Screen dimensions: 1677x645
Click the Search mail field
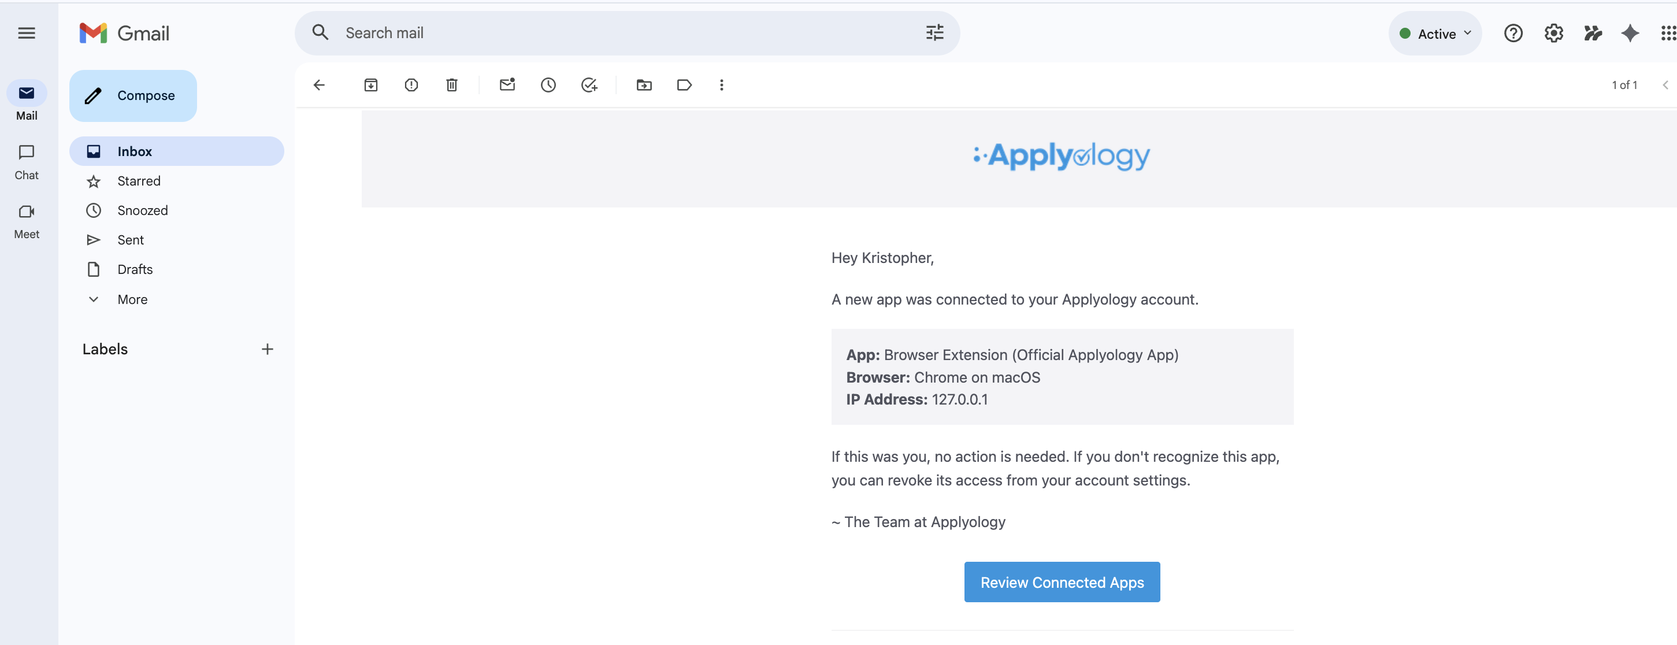586,32
